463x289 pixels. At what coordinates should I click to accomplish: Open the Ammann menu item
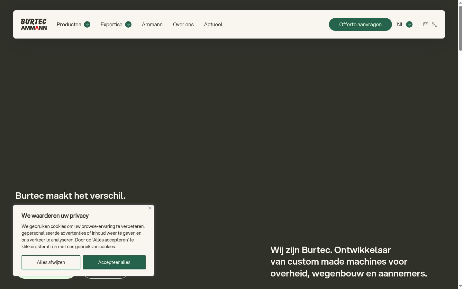(x=152, y=24)
